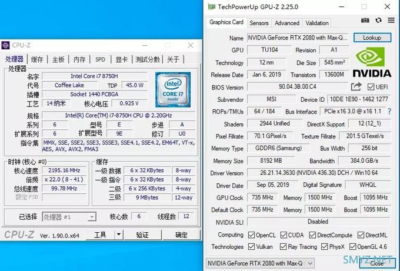Viewport: 400px width, 271px height.
Task: Open the 显卡 tab in CPU-Z
Action: (121, 59)
